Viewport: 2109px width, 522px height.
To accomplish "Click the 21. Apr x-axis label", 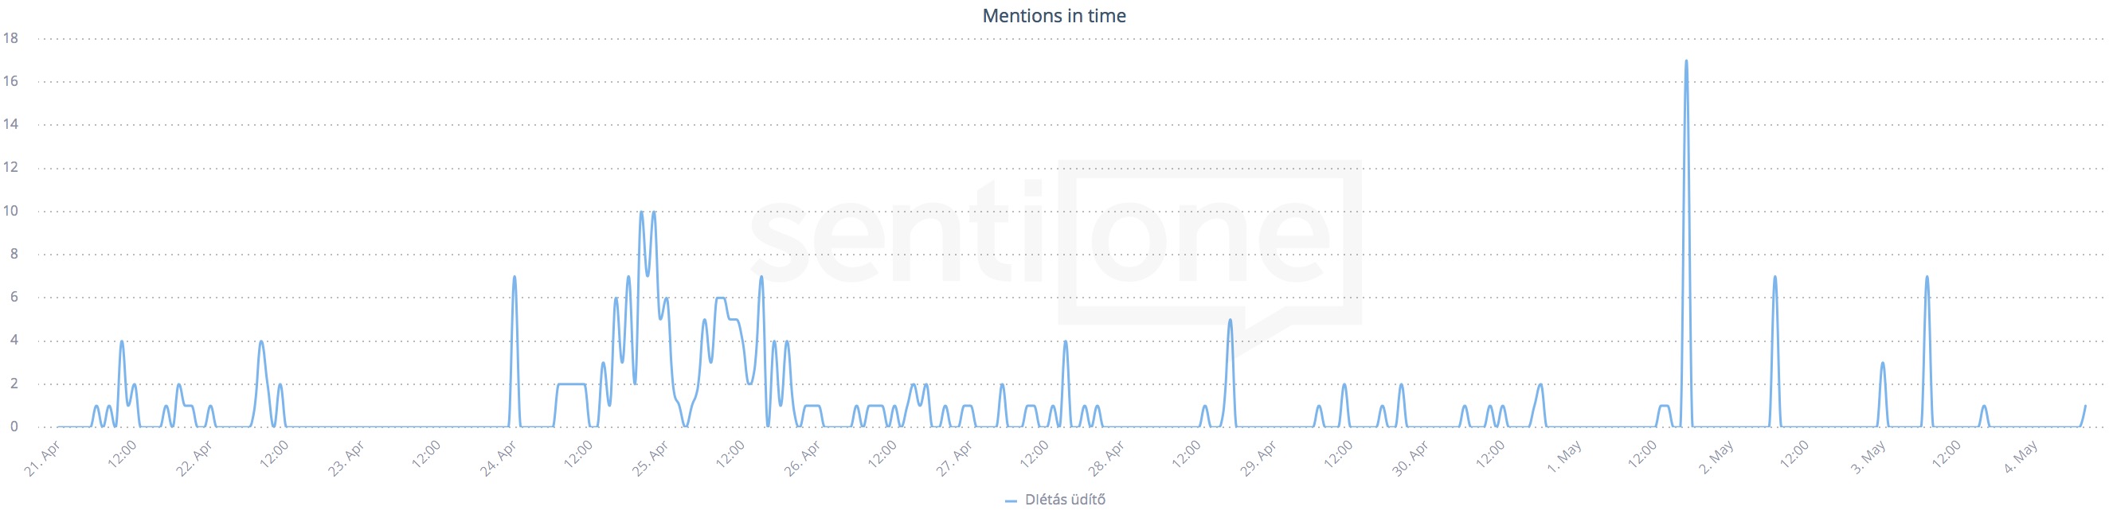I will click(x=42, y=459).
